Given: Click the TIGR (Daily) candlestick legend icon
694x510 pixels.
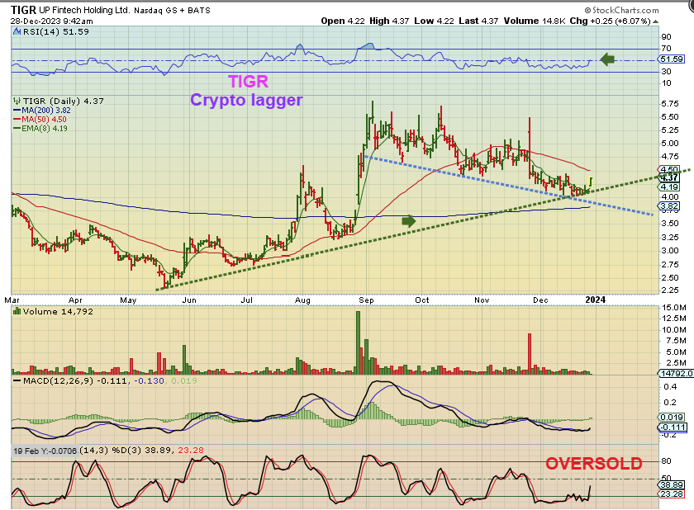Looking at the screenshot, I should click(16, 101).
